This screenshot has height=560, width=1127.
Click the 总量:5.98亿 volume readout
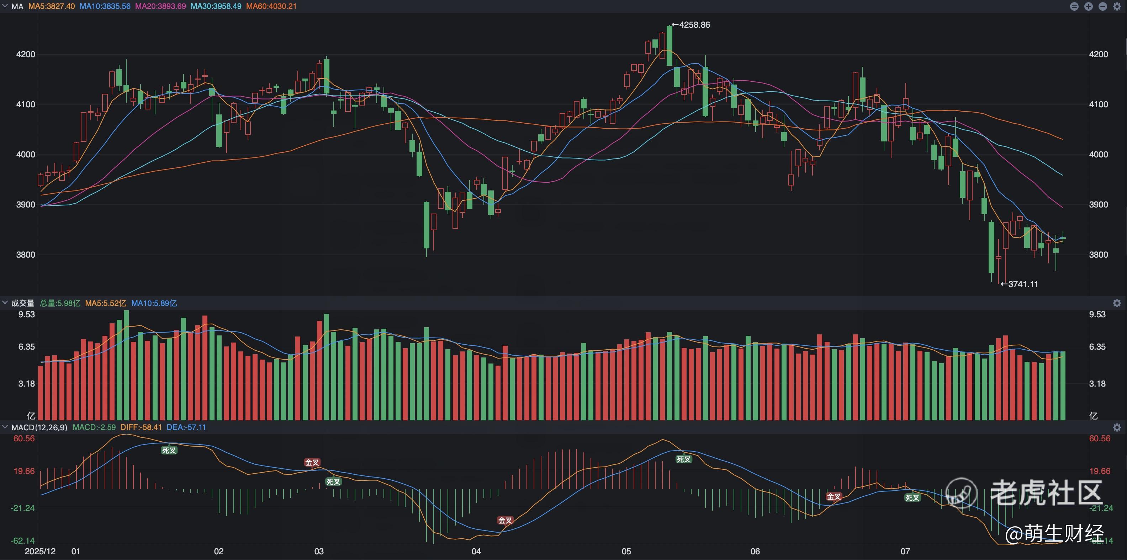(x=60, y=303)
